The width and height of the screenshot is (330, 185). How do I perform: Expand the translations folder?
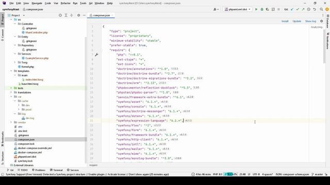pos(11,92)
